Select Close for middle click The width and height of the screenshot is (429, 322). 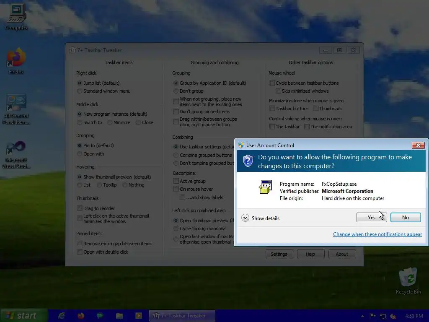coord(138,122)
